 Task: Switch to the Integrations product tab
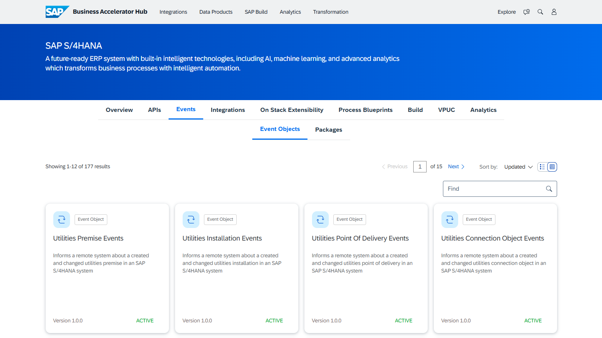pyautogui.click(x=228, y=110)
